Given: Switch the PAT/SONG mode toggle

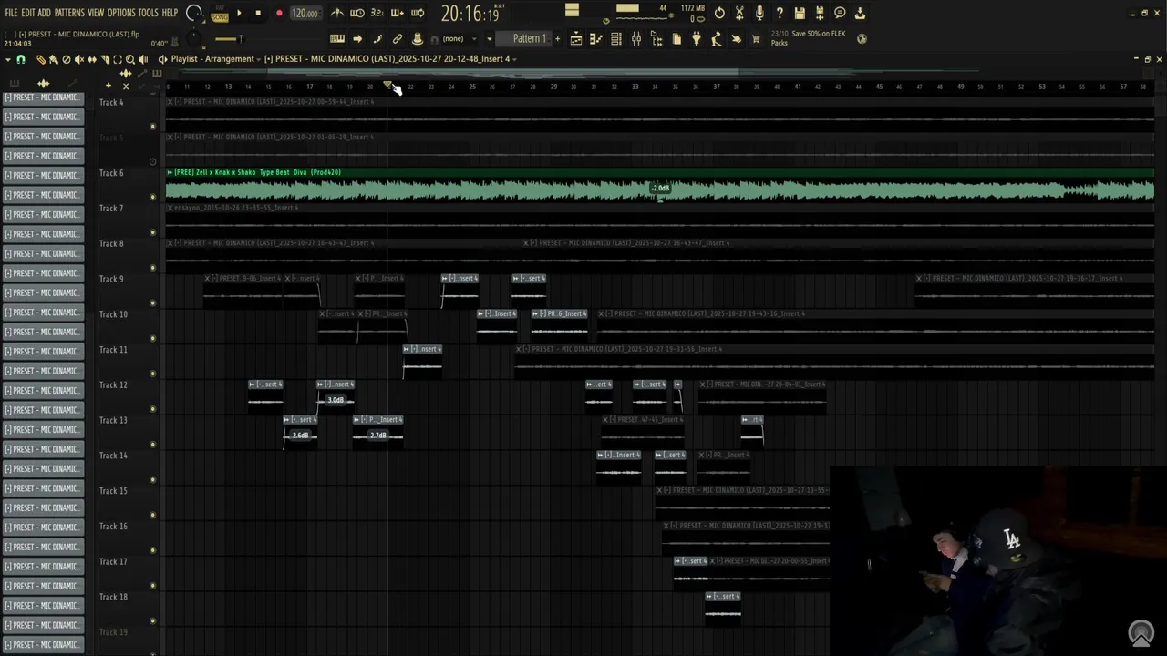Looking at the screenshot, I should [x=220, y=14].
